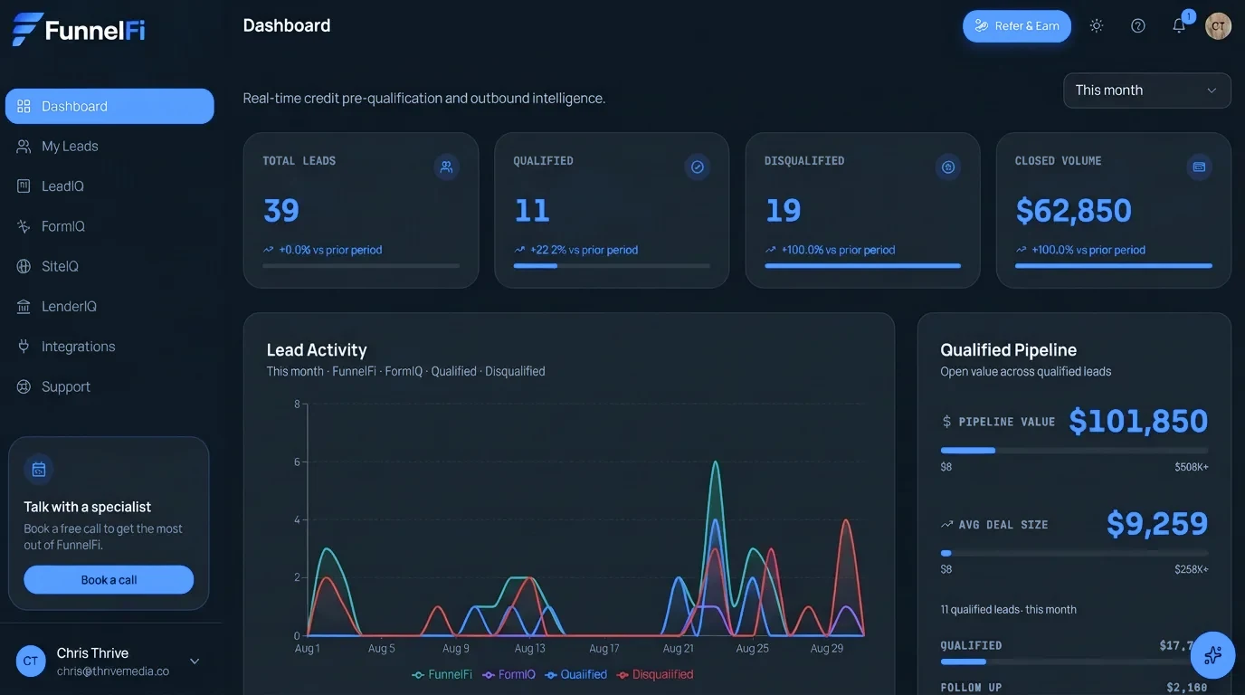The height and width of the screenshot is (695, 1245).
Task: Toggle the Disqualified series in chart legend
Action: coord(655,674)
